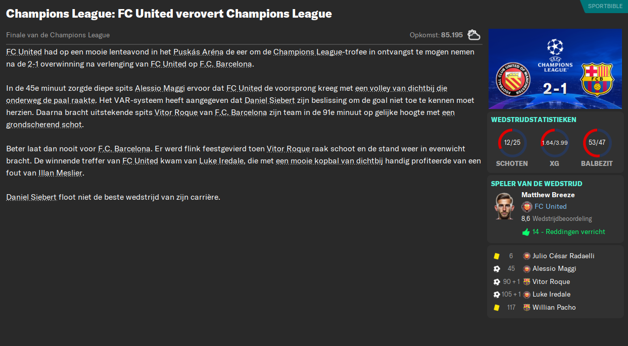Open Vitor Roque in the events list
Screen dimensions: 628x346
click(551, 282)
